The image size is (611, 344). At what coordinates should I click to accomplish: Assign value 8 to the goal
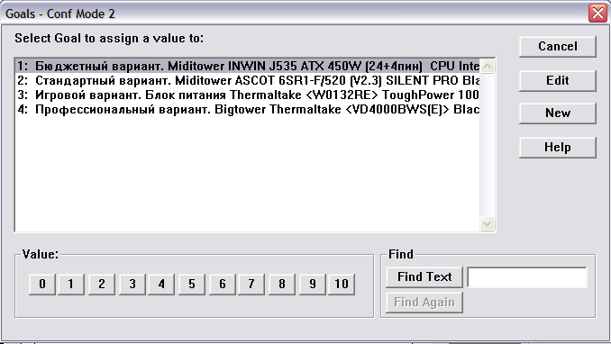click(x=282, y=284)
